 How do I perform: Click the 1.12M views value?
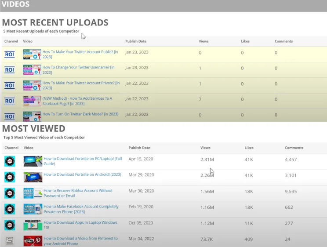tap(207, 223)
